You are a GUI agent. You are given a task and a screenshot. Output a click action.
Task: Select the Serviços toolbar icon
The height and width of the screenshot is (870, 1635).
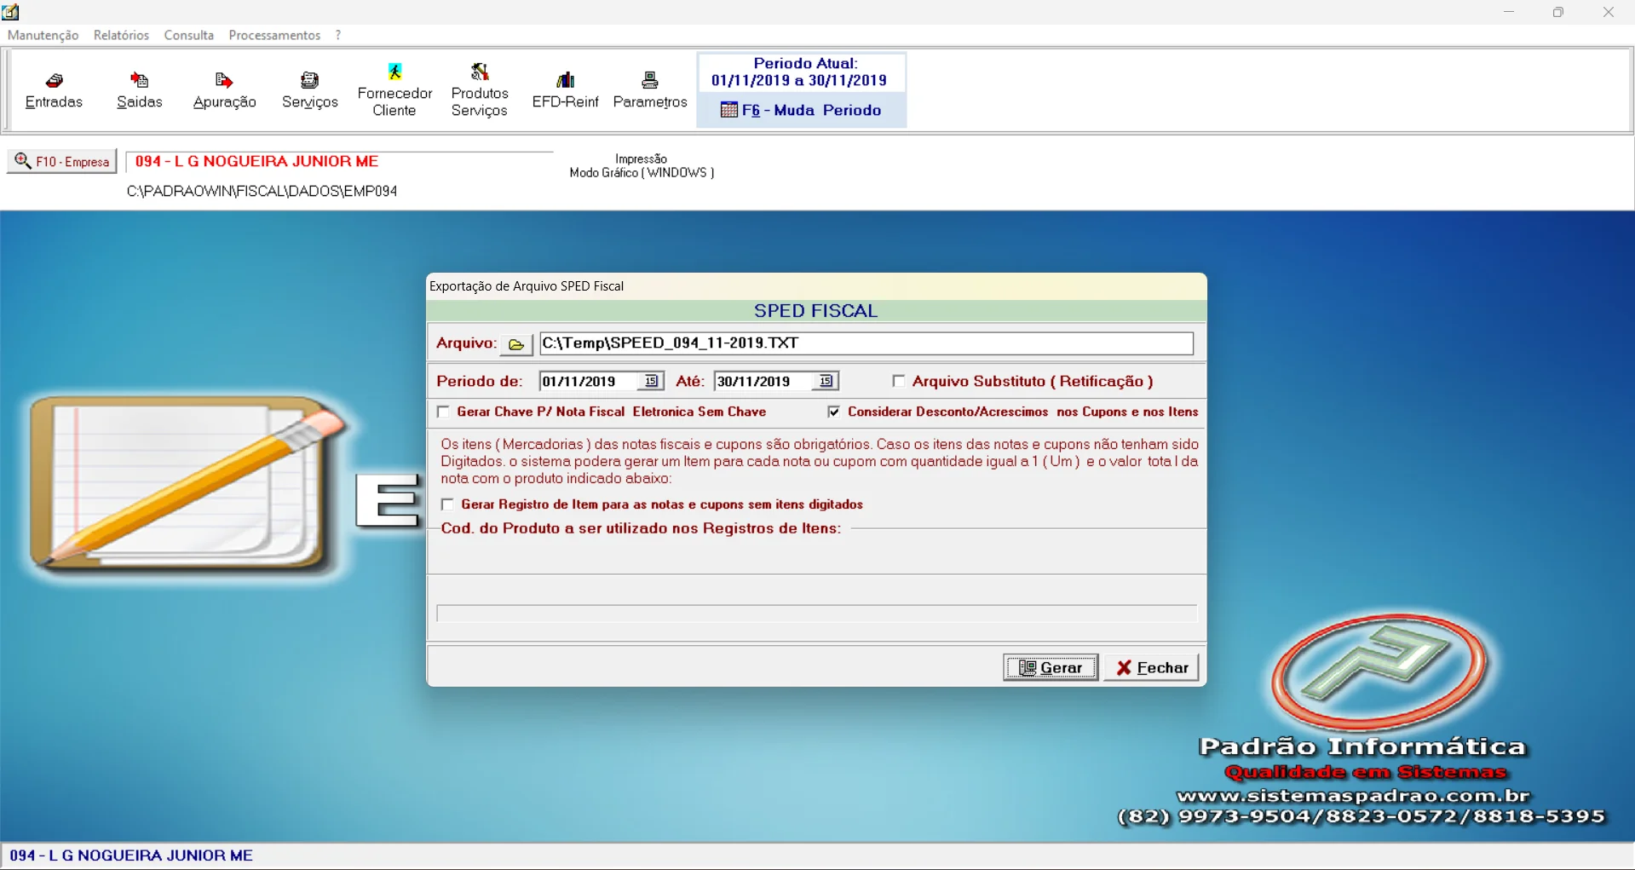(310, 89)
